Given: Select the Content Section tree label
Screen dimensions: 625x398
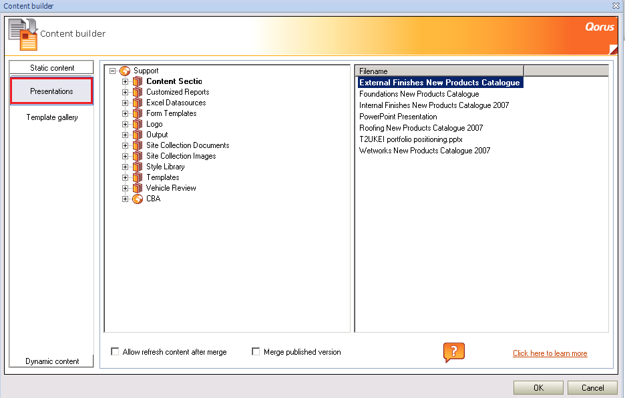Looking at the screenshot, I should [174, 81].
